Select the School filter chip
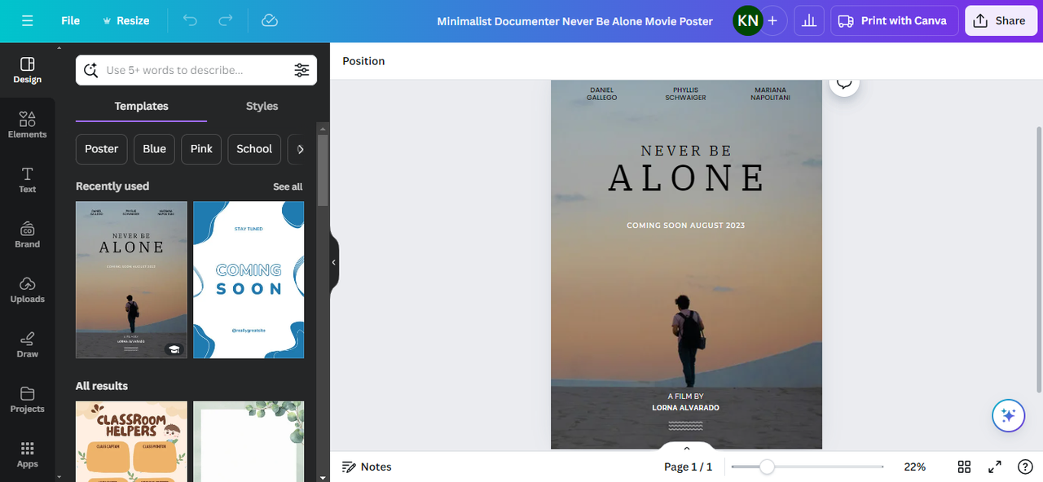Viewport: 1043px width, 482px height. click(x=254, y=149)
